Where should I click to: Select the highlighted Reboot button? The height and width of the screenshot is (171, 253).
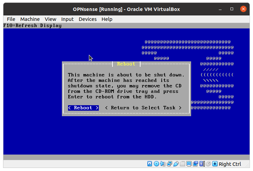pos(83,108)
